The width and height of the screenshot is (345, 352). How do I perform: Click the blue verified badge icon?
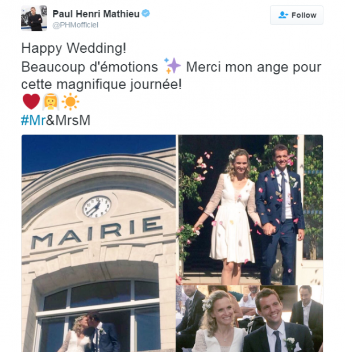pyautogui.click(x=146, y=13)
